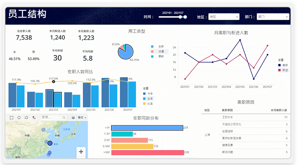Select the >10Y red tenure bar
The width and height of the screenshot is (298, 165).
click(148, 152)
